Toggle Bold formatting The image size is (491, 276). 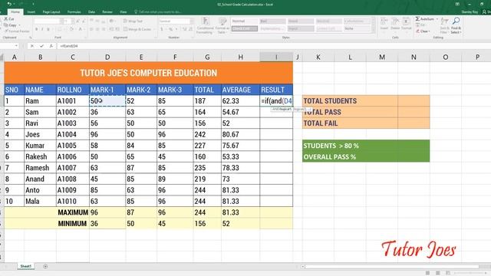click(37, 29)
